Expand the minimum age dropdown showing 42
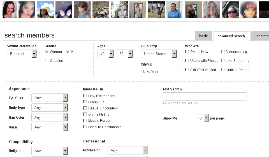The height and width of the screenshot is (157, 269). click(x=105, y=54)
